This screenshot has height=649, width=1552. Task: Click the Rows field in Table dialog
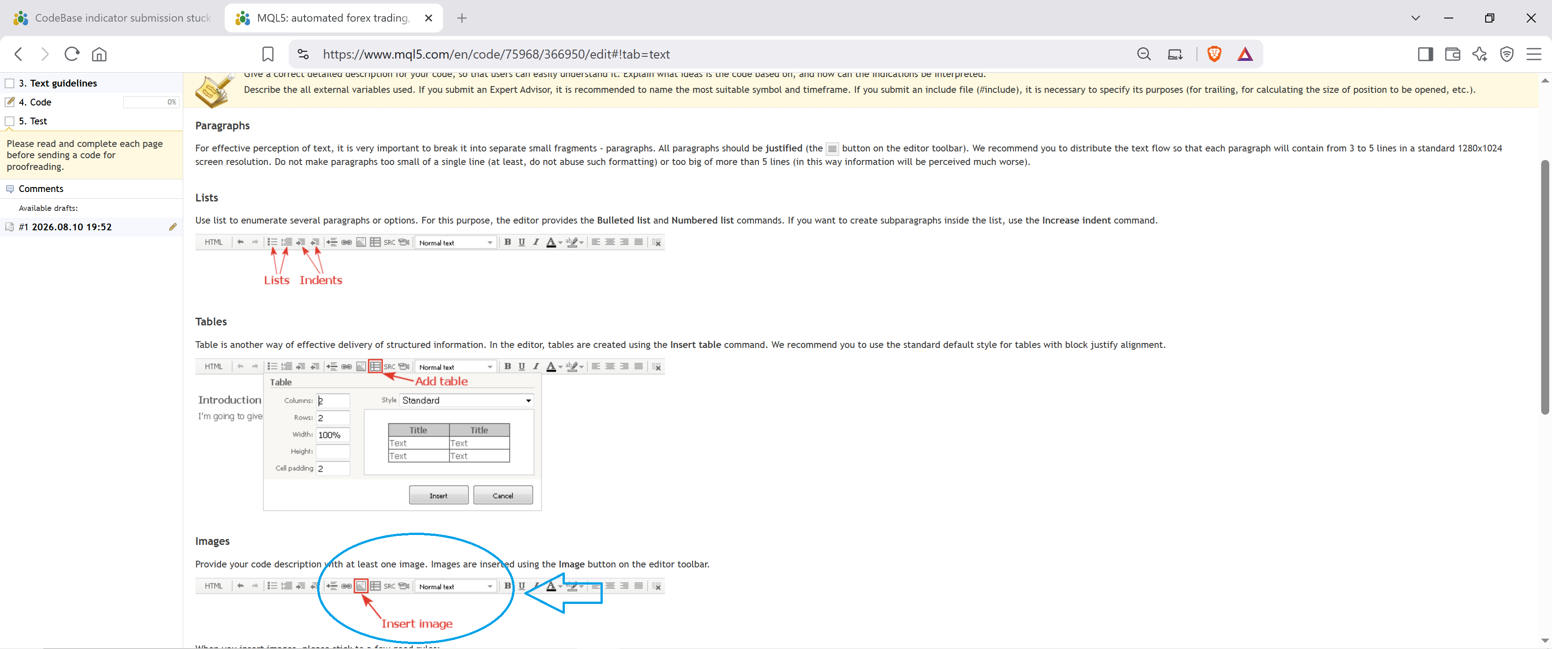(333, 418)
